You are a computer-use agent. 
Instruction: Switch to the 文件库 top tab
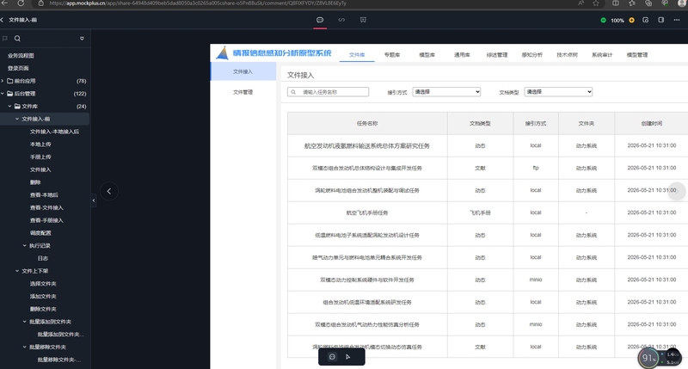[x=357, y=55]
